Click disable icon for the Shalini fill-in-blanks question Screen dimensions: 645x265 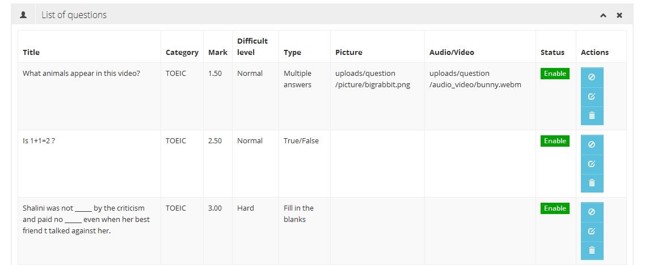(592, 212)
